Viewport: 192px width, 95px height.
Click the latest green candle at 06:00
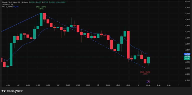pos(148,60)
